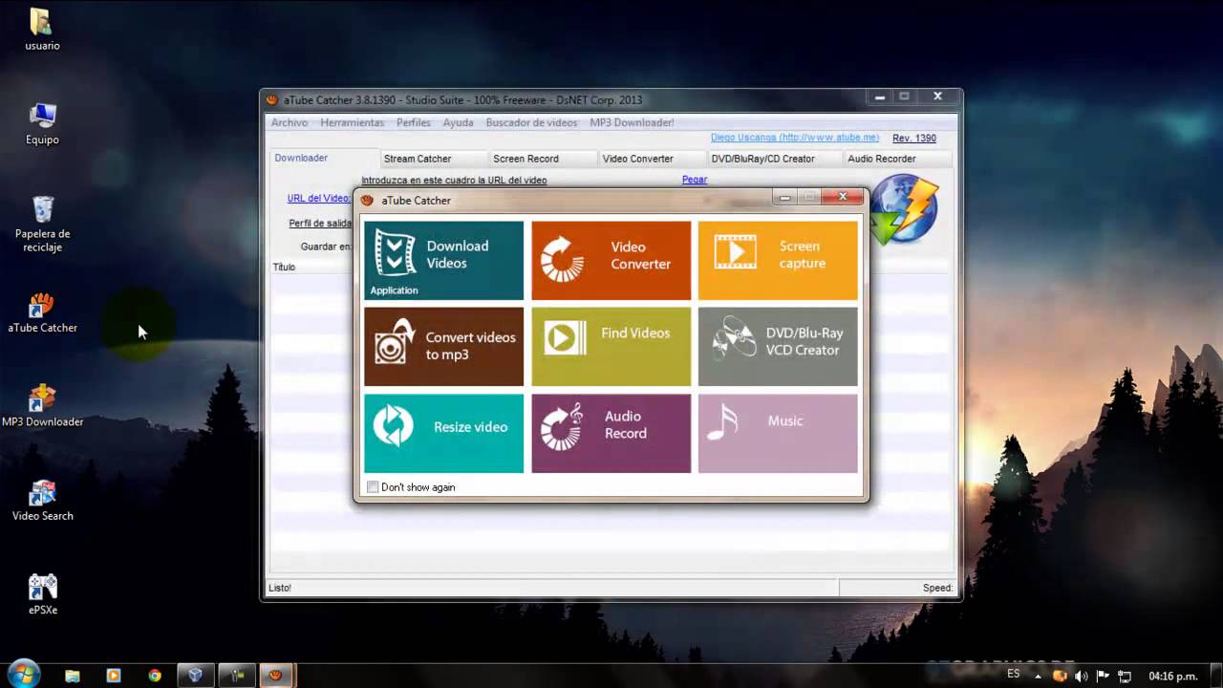Minimize the aTube Catcher launcher dialog

[x=784, y=197]
